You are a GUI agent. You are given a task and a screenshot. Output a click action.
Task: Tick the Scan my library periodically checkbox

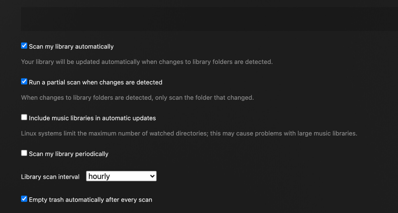click(24, 153)
